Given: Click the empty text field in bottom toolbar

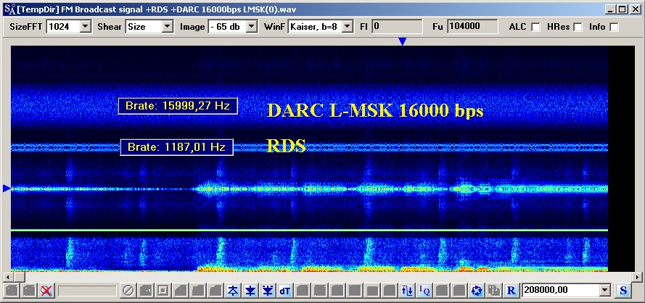Looking at the screenshot, I should [x=87, y=291].
